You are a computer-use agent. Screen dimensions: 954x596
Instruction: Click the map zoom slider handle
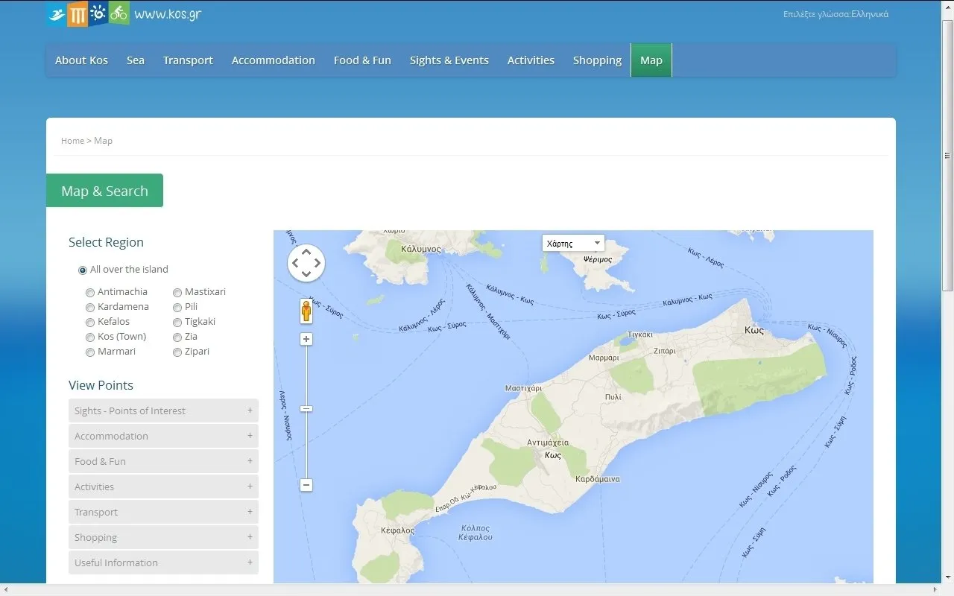pos(306,408)
